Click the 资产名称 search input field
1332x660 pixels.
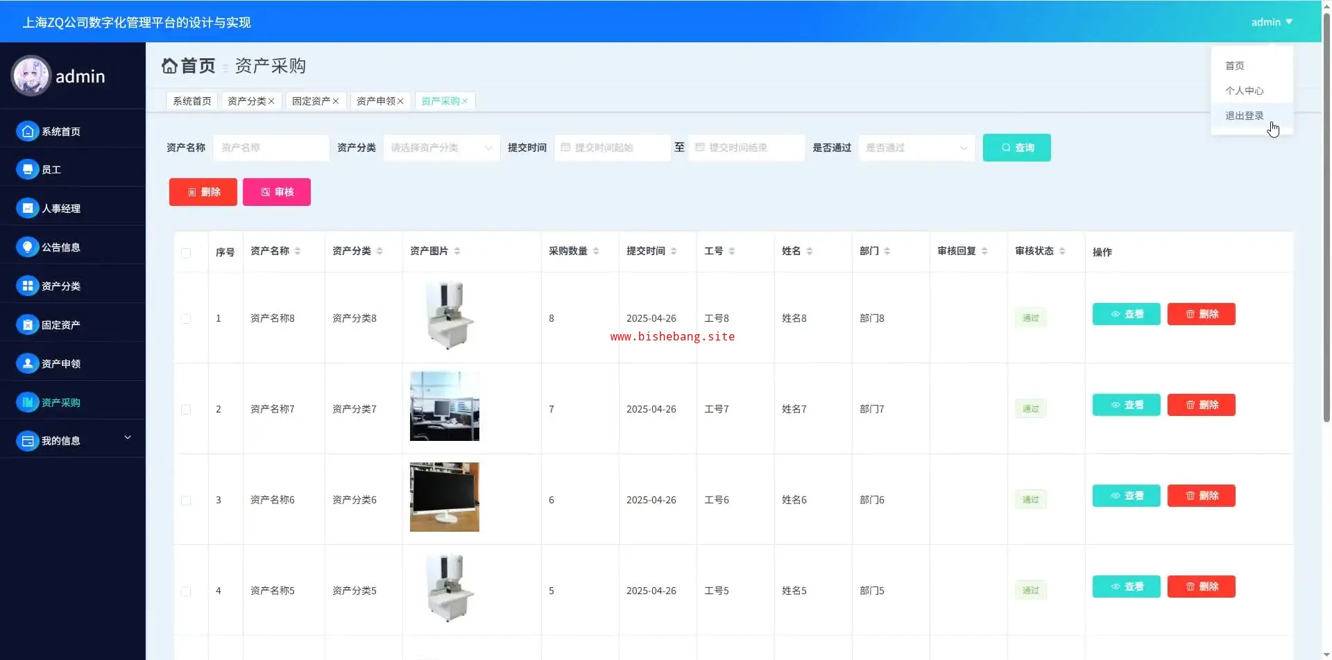coord(271,148)
